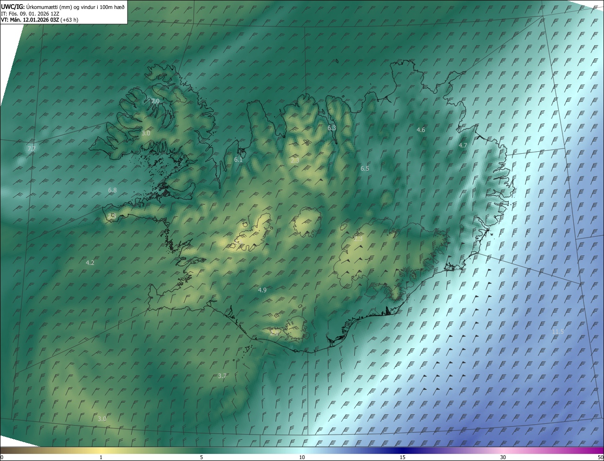Pick the 6.8 value in Breiðafjörður bay
This screenshot has width=604, height=461.
[x=112, y=190]
